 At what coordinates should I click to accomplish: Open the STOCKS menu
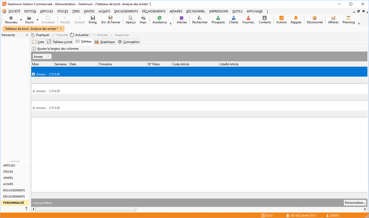tap(63, 11)
